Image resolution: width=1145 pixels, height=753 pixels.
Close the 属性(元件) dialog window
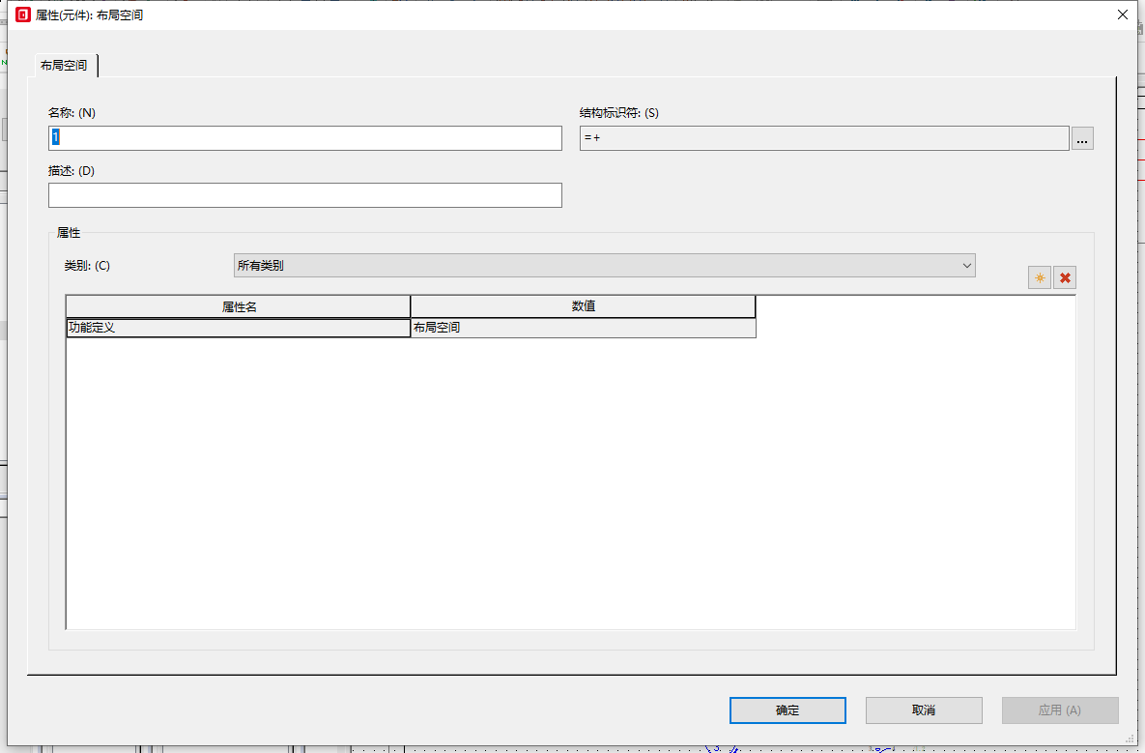pos(1122,15)
